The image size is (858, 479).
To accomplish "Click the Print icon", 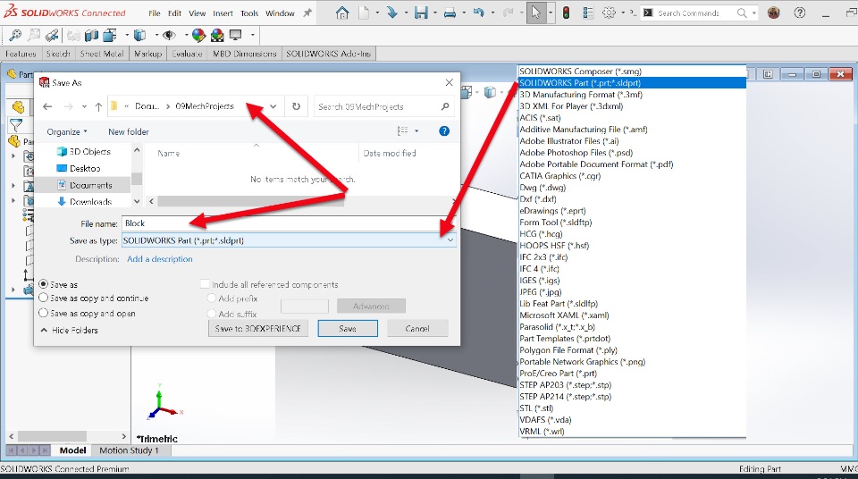I will pyautogui.click(x=450, y=13).
